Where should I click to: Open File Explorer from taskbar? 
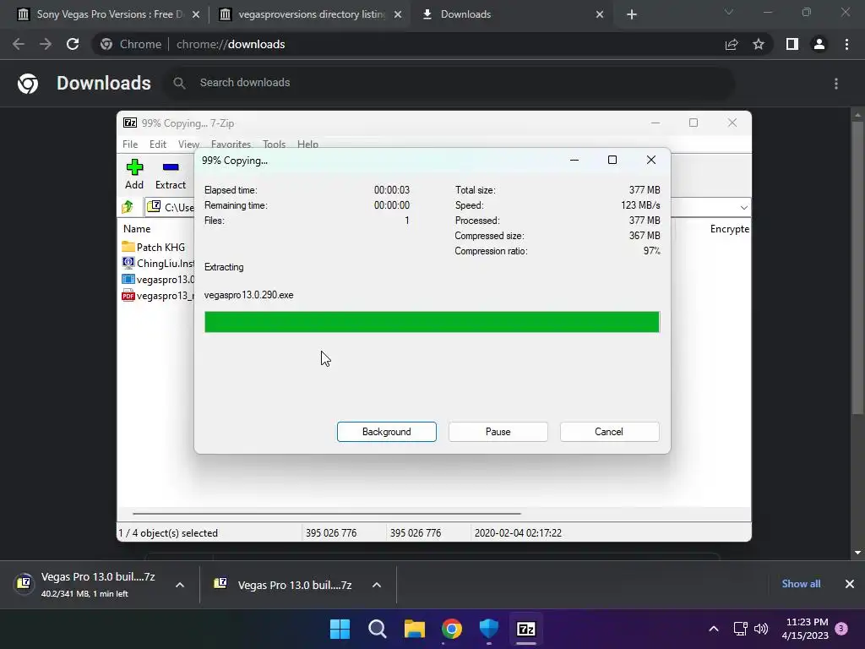click(414, 629)
